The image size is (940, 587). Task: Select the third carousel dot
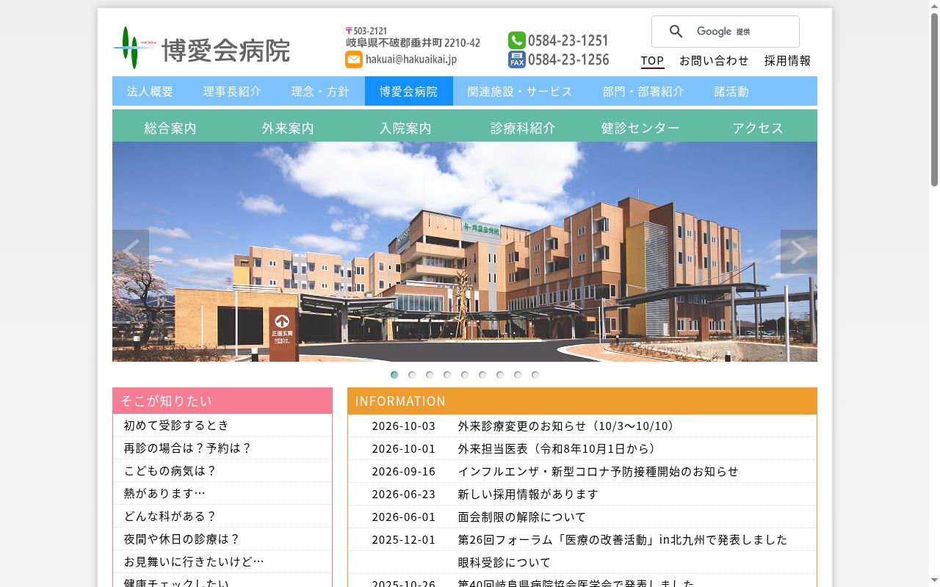430,375
